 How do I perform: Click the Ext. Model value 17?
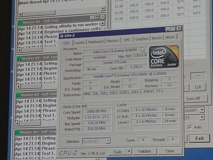coord(130,87)
